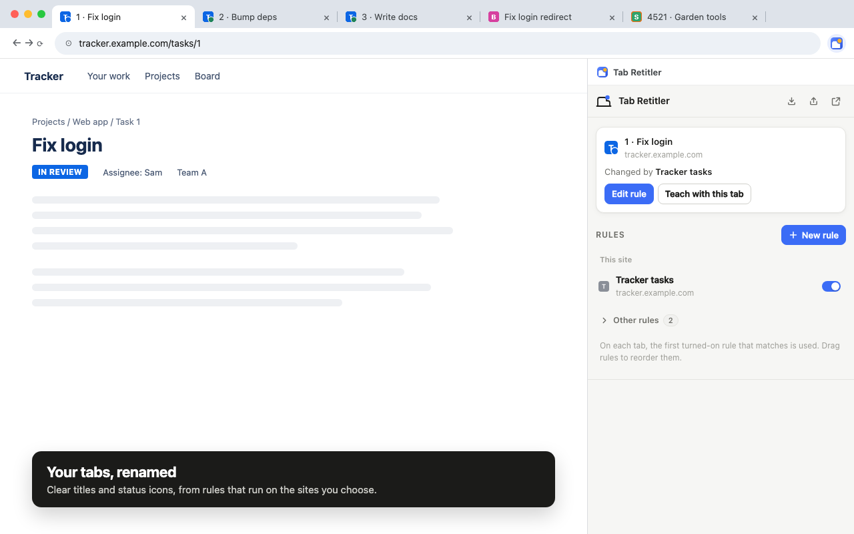The width and height of the screenshot is (854, 534).
Task: Click the Tracker logo in the page header
Action: (43, 76)
